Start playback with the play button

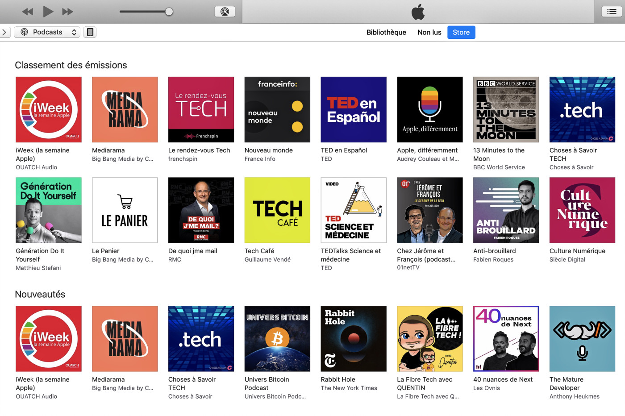(48, 12)
